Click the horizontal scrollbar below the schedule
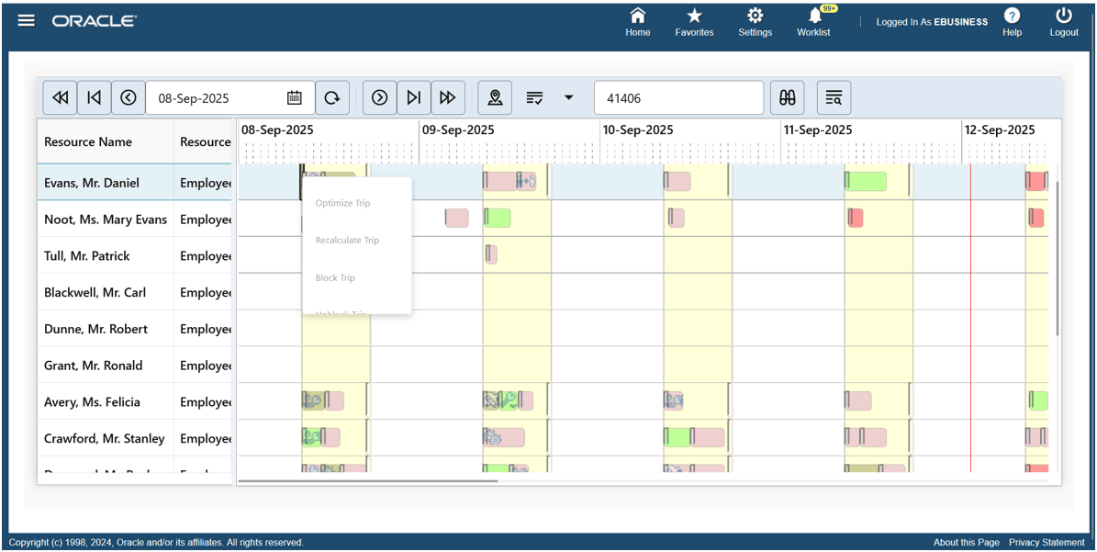Image resolution: width=1097 pixels, height=552 pixels. click(367, 479)
